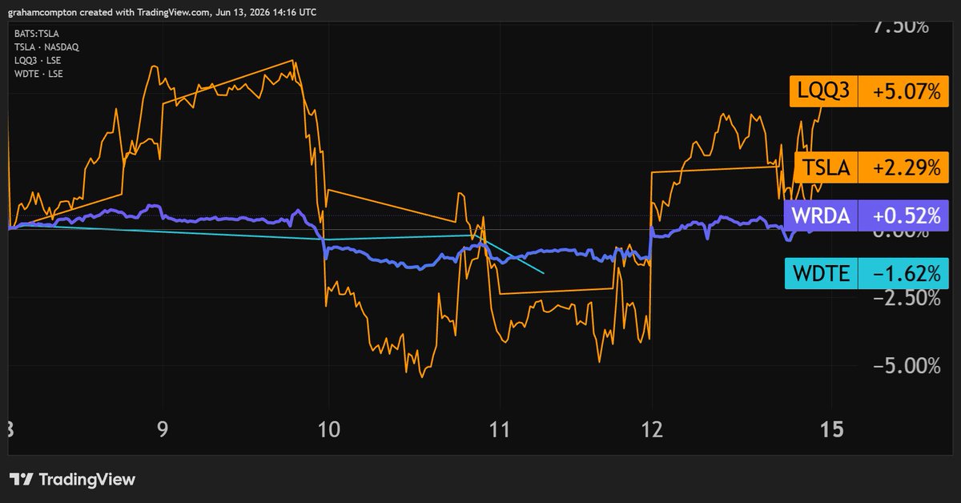961x503 pixels.
Task: Click the WDTE · LSE legend entry
Action: point(38,74)
